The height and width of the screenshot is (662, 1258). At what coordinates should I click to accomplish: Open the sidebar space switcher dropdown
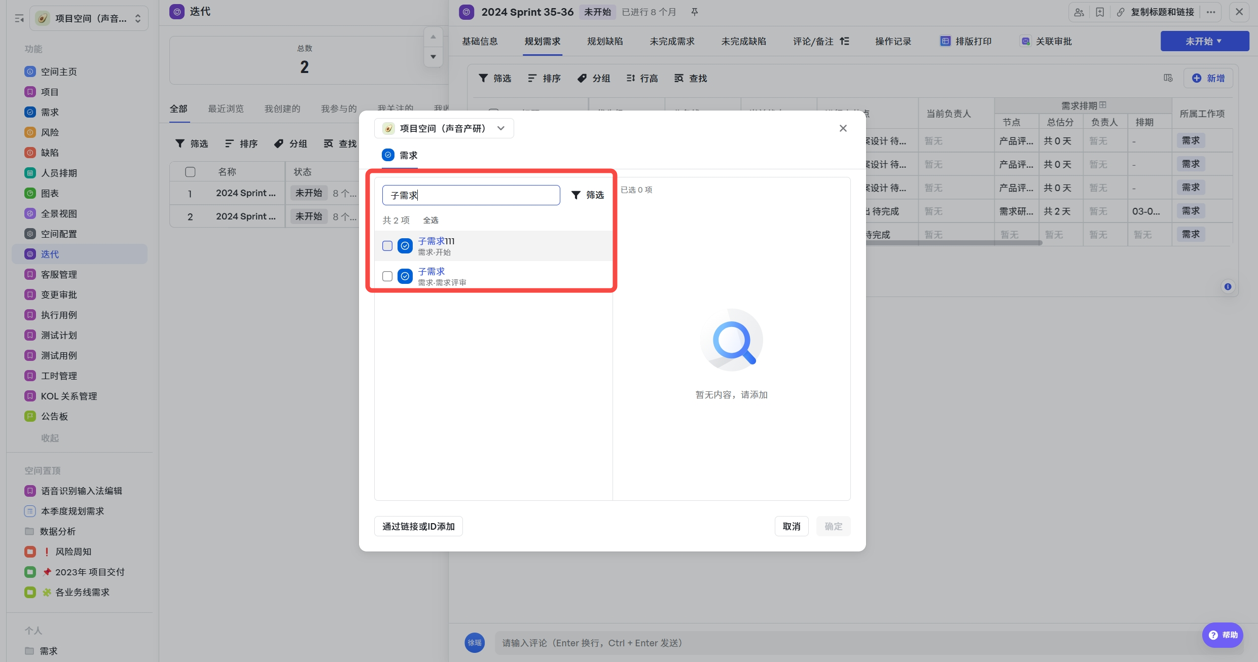89,19
